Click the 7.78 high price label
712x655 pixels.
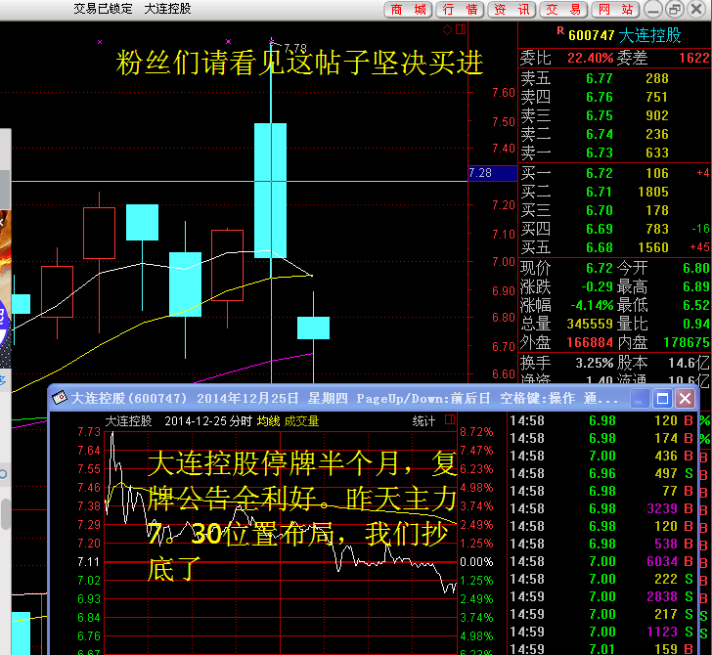[x=295, y=48]
